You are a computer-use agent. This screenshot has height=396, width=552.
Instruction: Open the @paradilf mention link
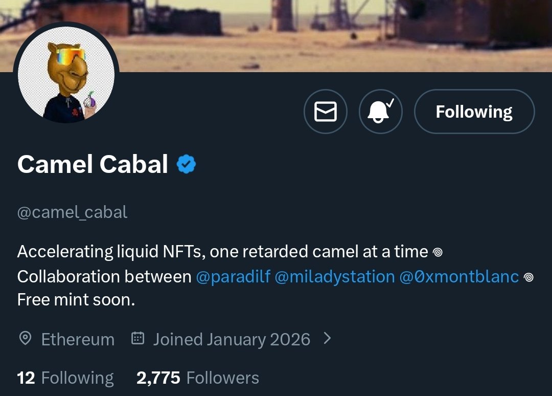233,277
